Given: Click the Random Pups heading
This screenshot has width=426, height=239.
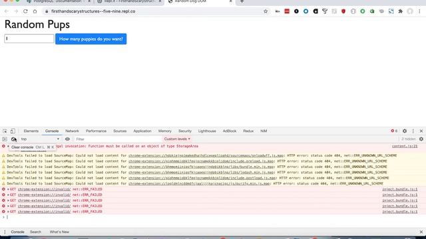Looking at the screenshot, I should click(37, 25).
